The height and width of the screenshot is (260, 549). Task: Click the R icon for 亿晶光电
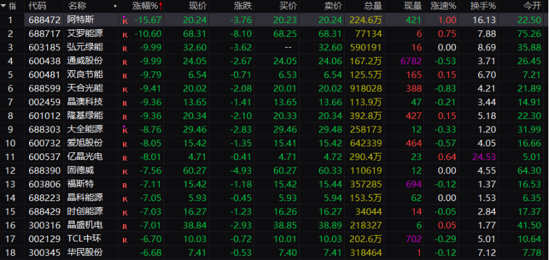(124, 158)
